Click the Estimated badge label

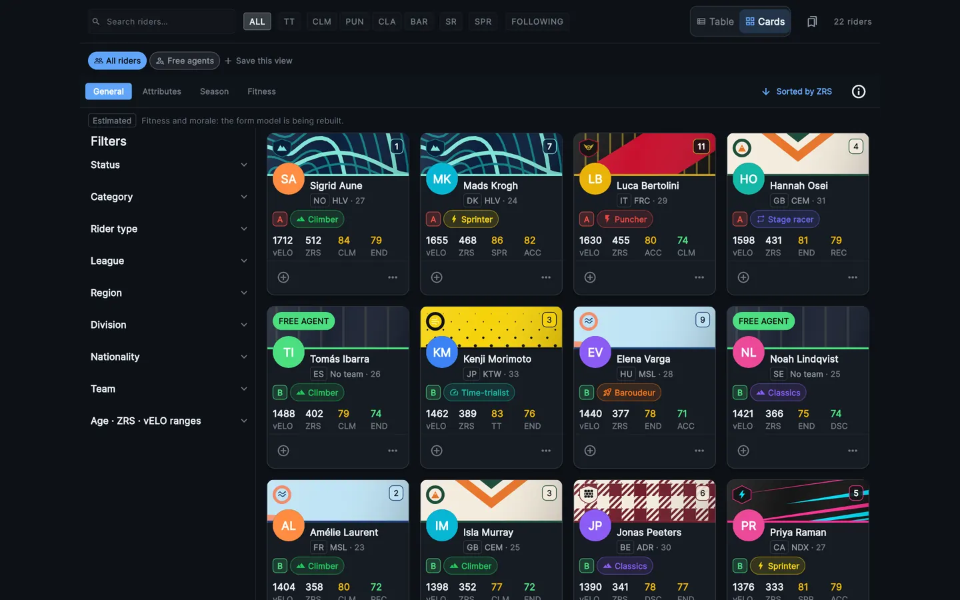click(112, 121)
